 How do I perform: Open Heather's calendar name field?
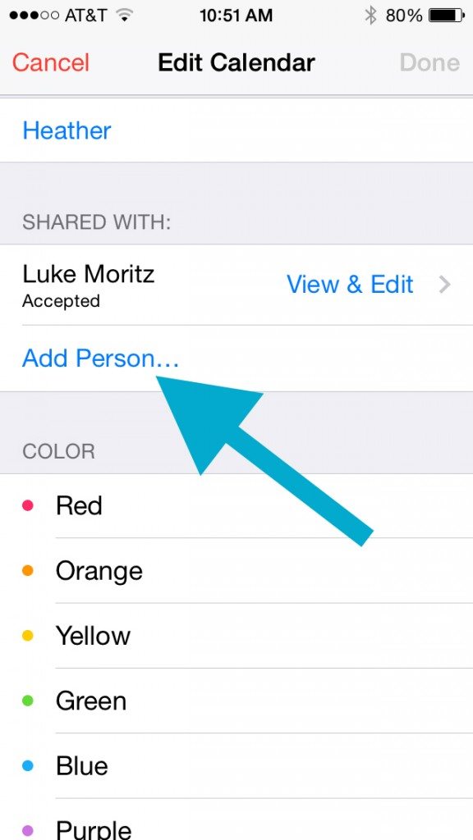[67, 130]
